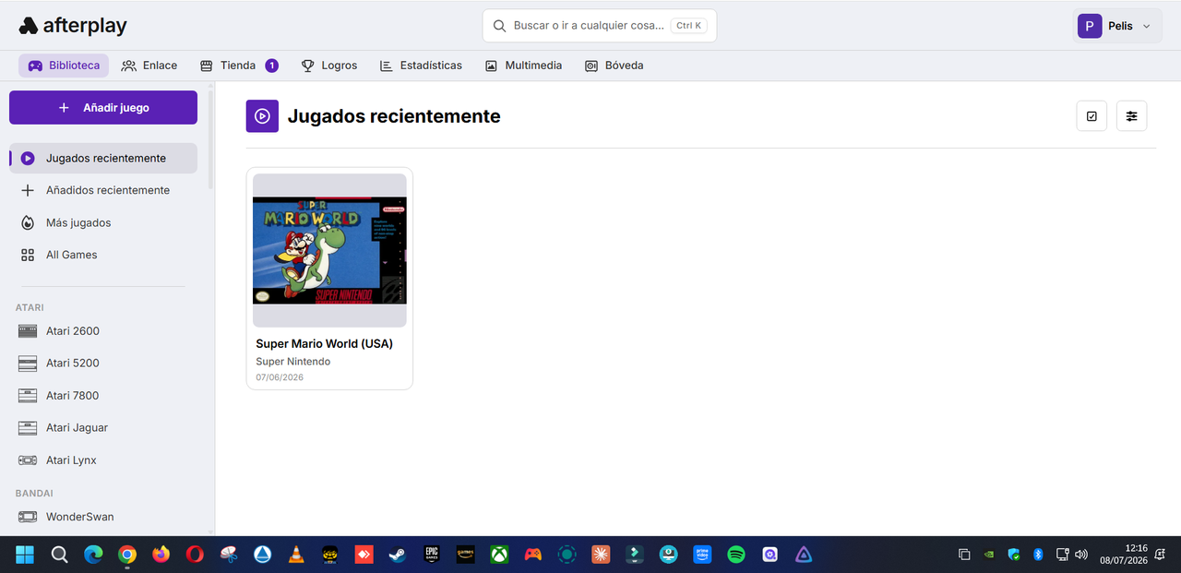
Task: Click the Bluetooth tray icon
Action: [1037, 555]
